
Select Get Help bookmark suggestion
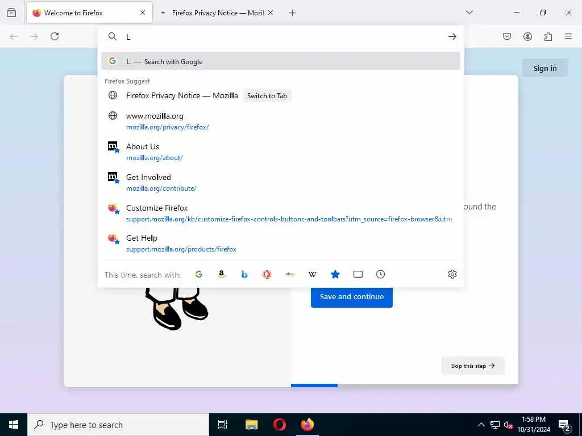(x=281, y=243)
